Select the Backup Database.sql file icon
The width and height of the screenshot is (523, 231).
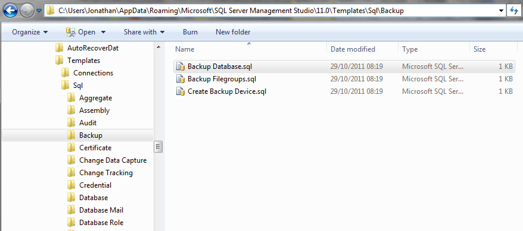pos(180,67)
